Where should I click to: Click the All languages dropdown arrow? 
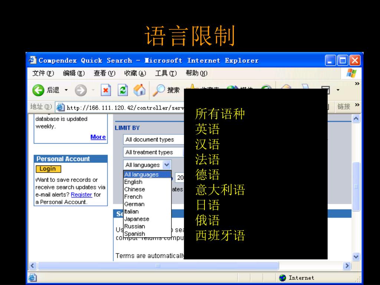pos(167,165)
